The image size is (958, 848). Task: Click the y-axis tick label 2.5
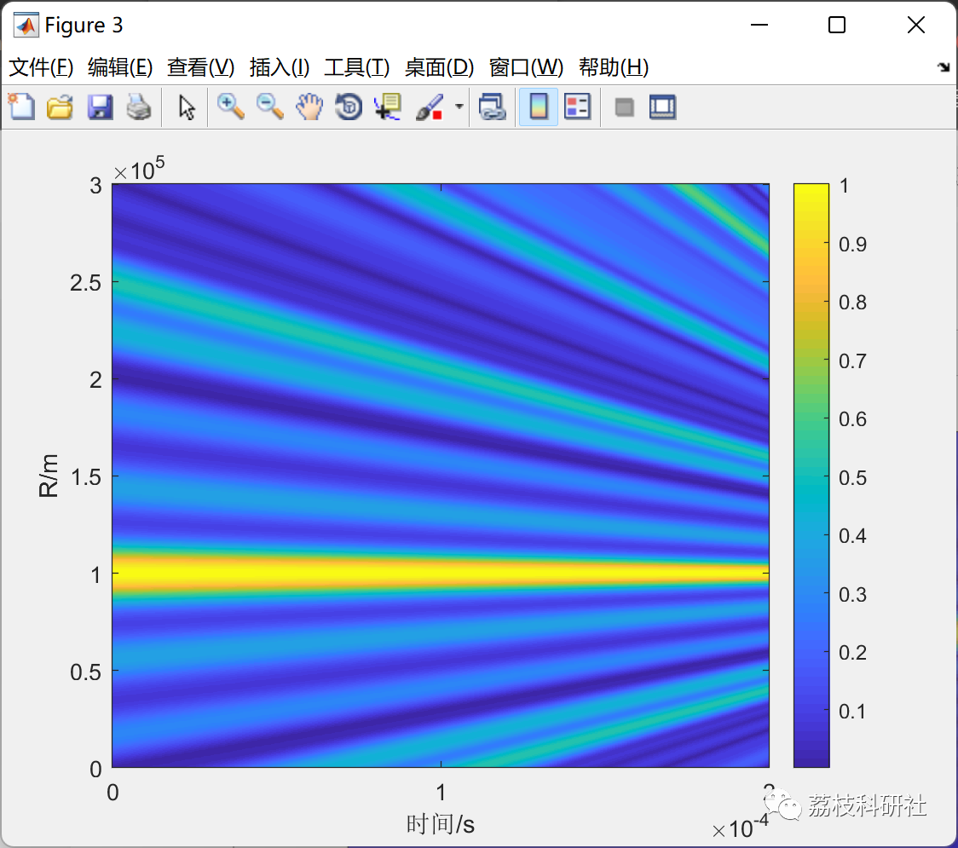coord(85,283)
